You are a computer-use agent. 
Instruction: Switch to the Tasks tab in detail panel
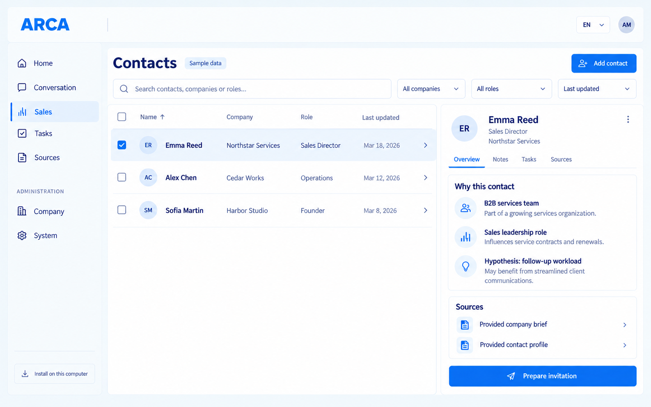click(x=529, y=160)
